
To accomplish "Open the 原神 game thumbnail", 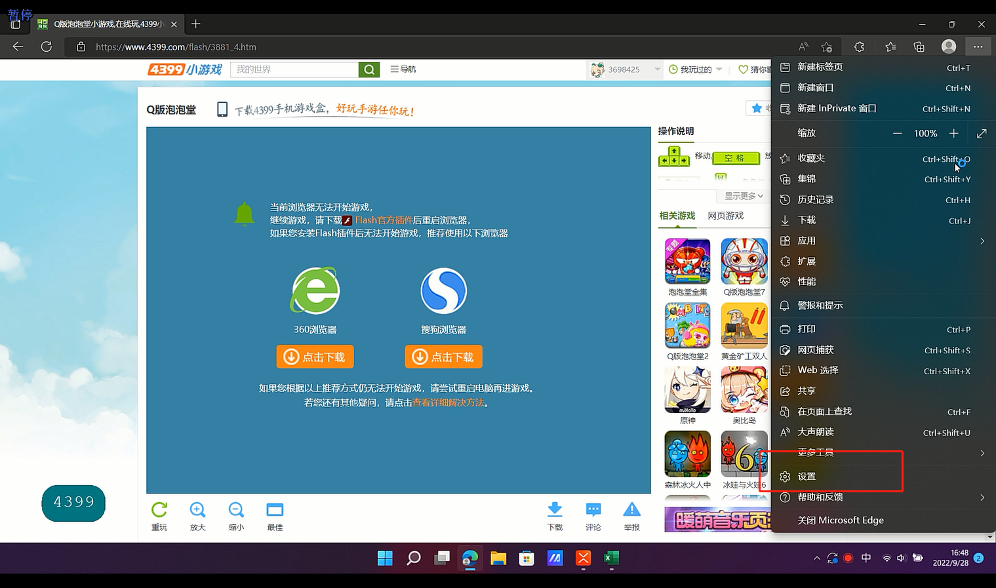I will [x=687, y=390].
